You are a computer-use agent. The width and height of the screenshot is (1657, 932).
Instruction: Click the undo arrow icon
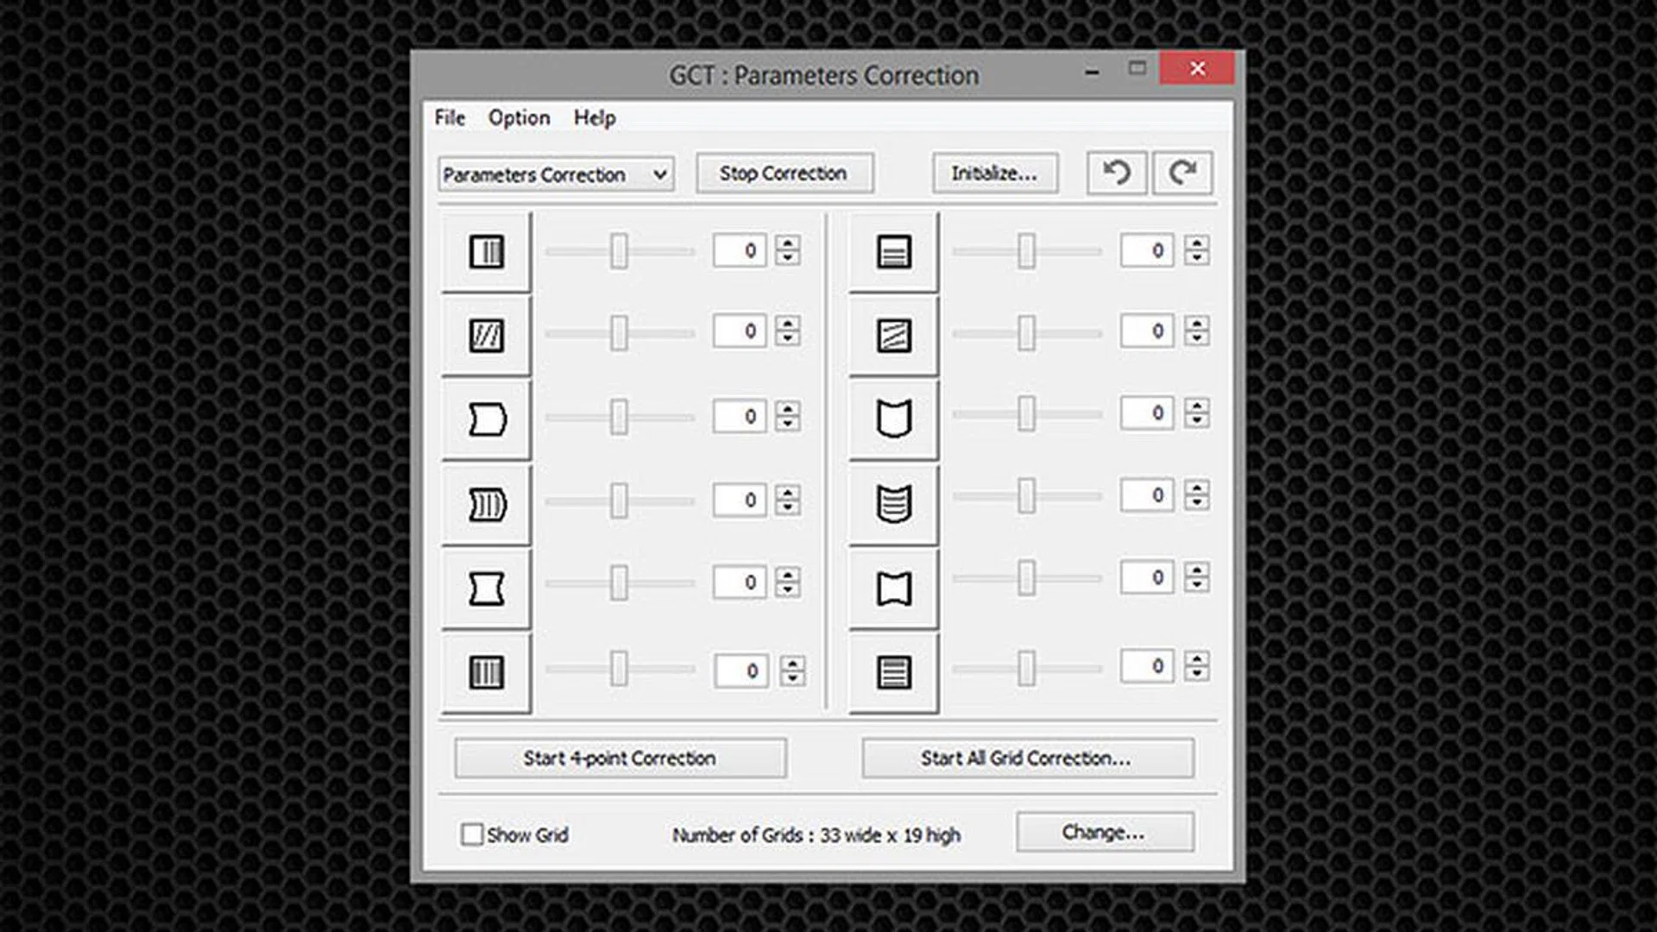[x=1116, y=173]
